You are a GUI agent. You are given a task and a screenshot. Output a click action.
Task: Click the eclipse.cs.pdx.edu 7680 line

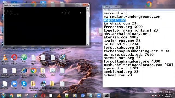pos(129,54)
